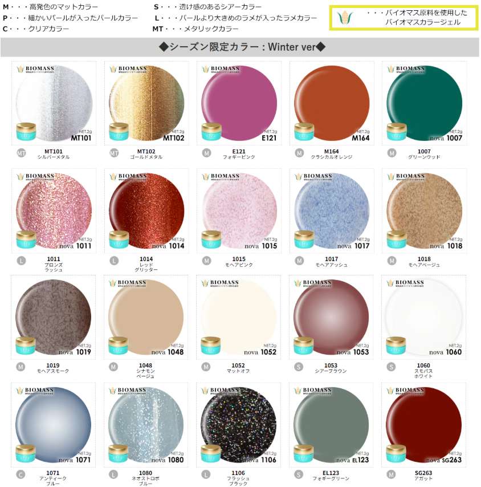Open the nova 1060 white swatch thumbnail
This screenshot has height=487, width=481.
423,318
